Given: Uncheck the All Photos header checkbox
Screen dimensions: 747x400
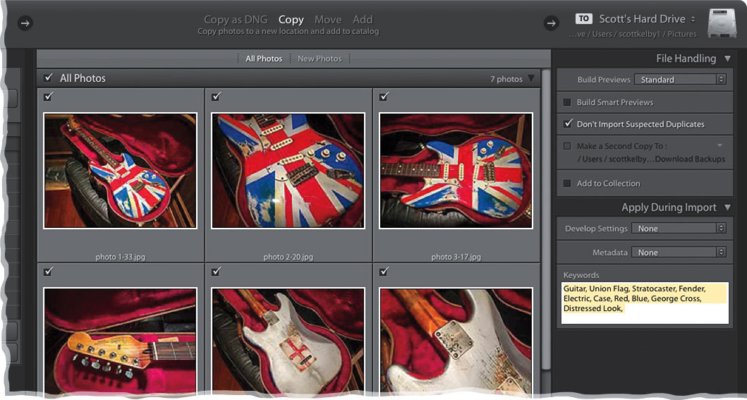Looking at the screenshot, I should pyautogui.click(x=48, y=78).
